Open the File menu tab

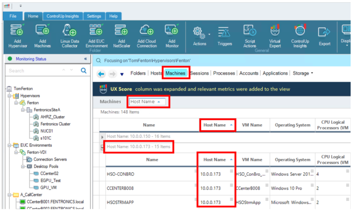coord(13,16)
